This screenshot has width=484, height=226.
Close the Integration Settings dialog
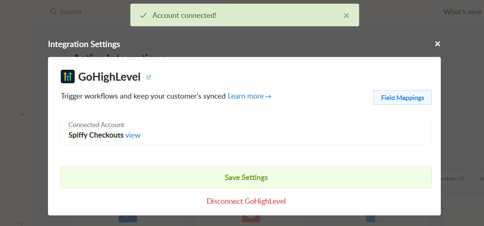[x=438, y=44]
